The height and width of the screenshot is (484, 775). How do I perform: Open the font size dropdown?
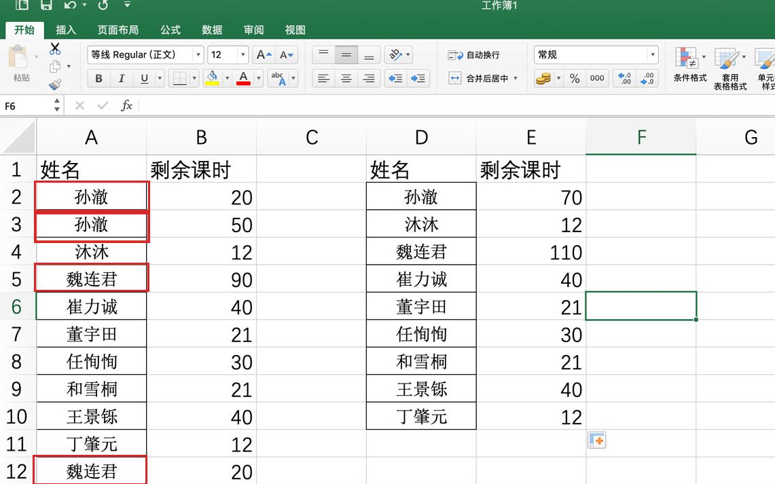[x=242, y=55]
